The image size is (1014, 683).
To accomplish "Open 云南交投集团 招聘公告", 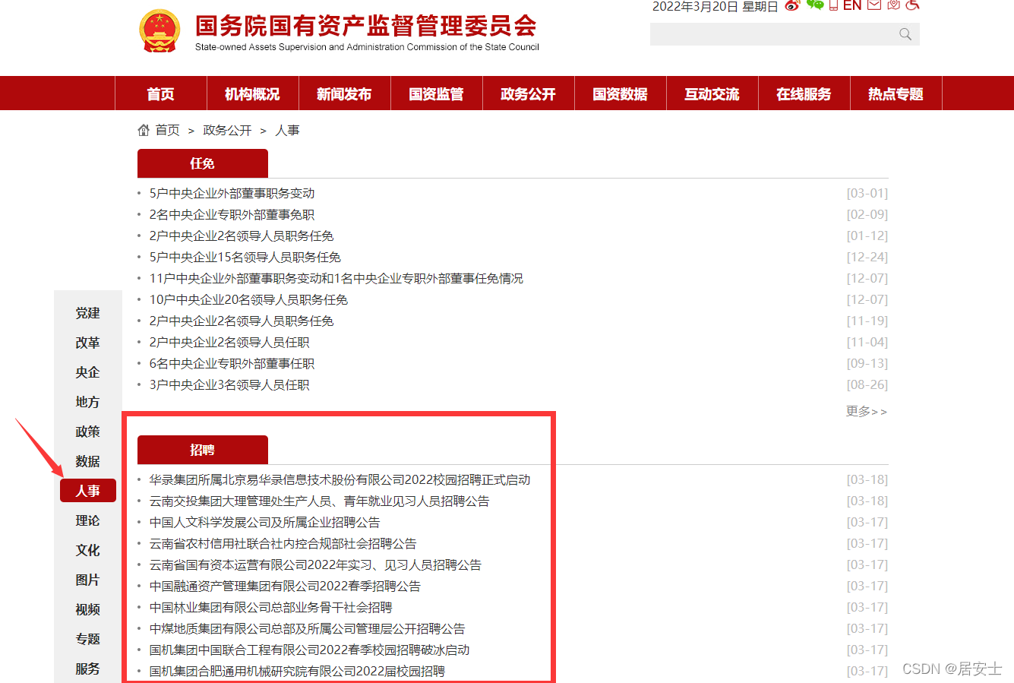I will (x=319, y=501).
